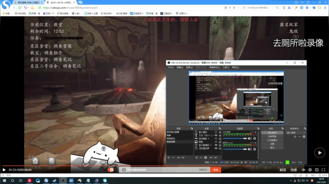The height and width of the screenshot is (184, 329).
Task: Adjust the desktop audio volume slider
Action: 235,138
